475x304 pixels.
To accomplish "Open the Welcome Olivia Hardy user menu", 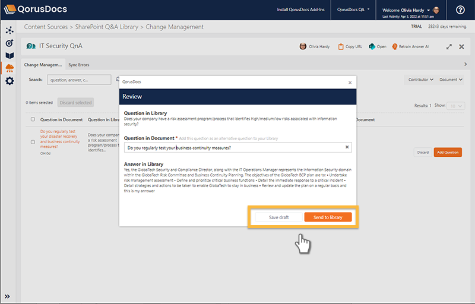I will point(406,10).
